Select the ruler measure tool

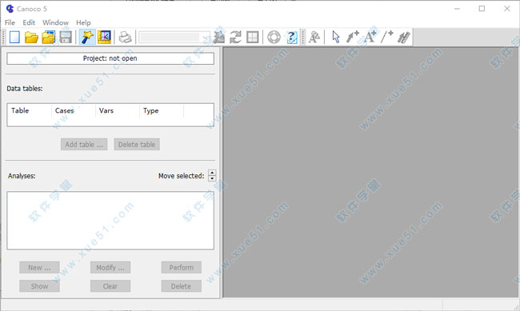point(404,37)
